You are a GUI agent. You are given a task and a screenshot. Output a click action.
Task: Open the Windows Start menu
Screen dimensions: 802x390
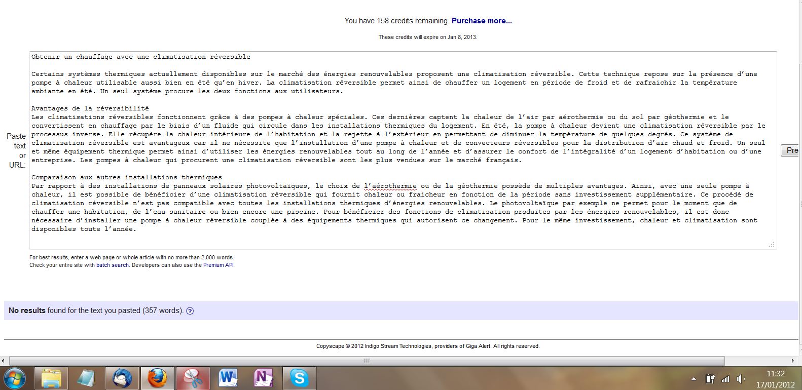(14, 378)
